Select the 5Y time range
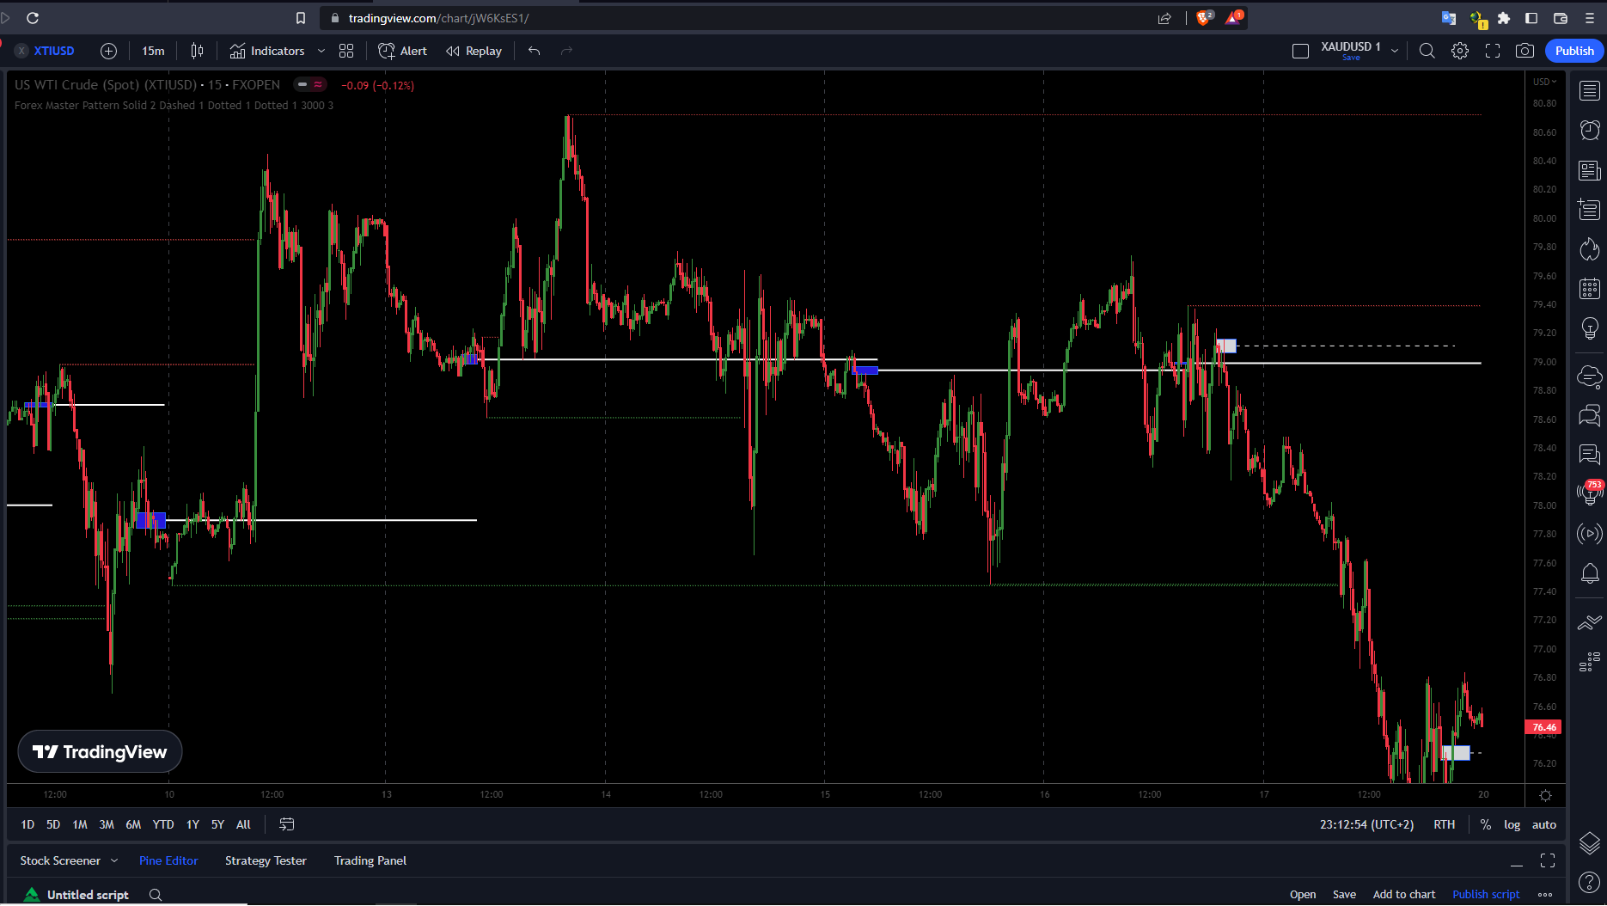The width and height of the screenshot is (1607, 906). tap(217, 824)
